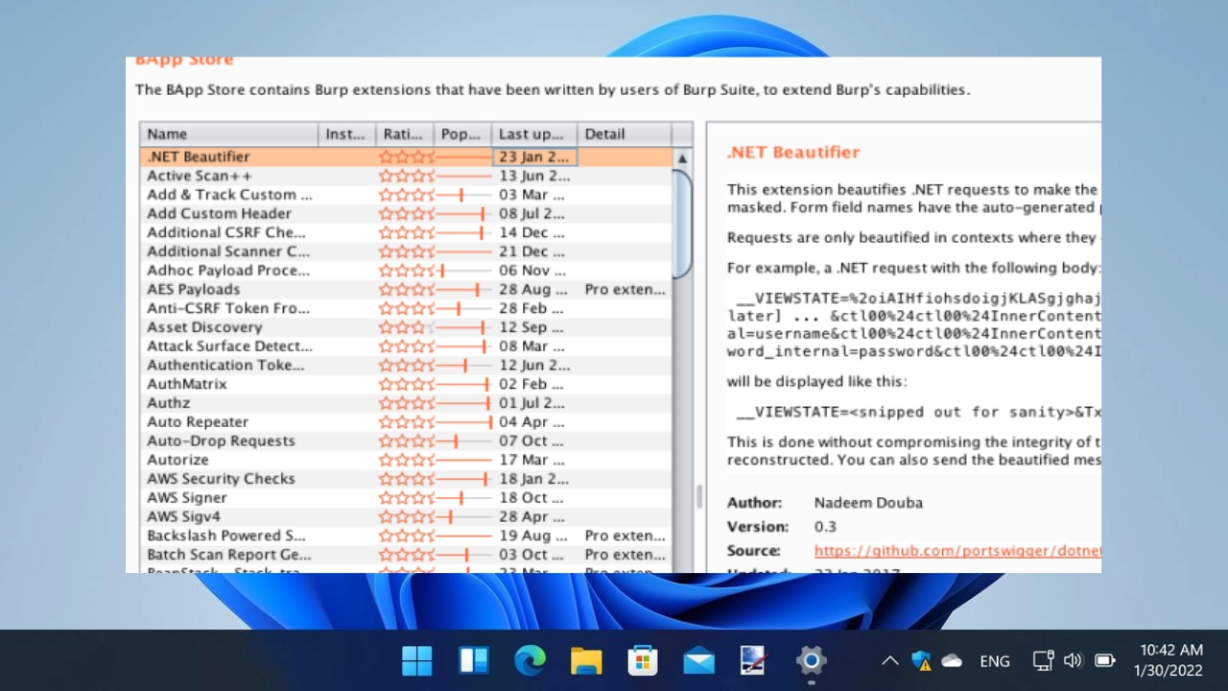Select Batch Scan Report Ge... extension row
Image resolution: width=1228 pixels, height=691 pixels.
(x=406, y=555)
